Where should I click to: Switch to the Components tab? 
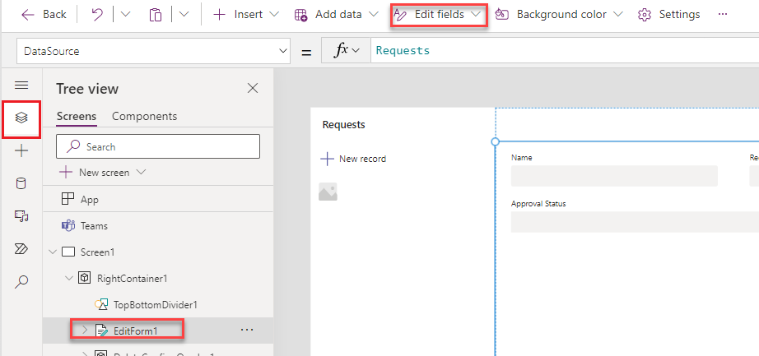point(144,117)
